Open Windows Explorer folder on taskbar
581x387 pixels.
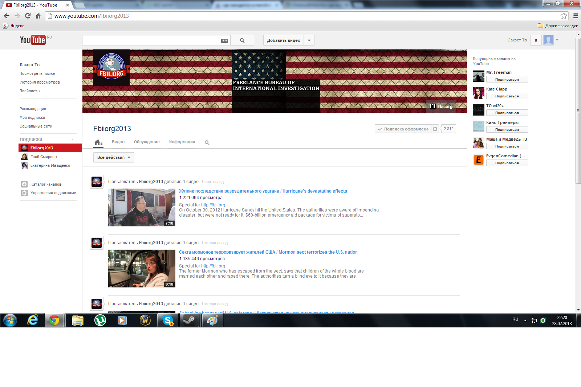[x=77, y=320]
